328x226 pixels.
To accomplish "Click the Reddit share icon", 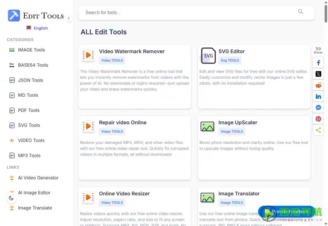I will click(318, 85).
